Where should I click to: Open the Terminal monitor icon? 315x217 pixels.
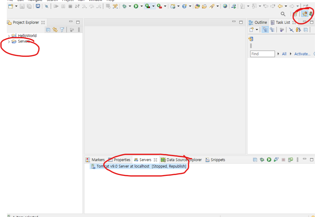pyautogui.click(x=38, y=6)
